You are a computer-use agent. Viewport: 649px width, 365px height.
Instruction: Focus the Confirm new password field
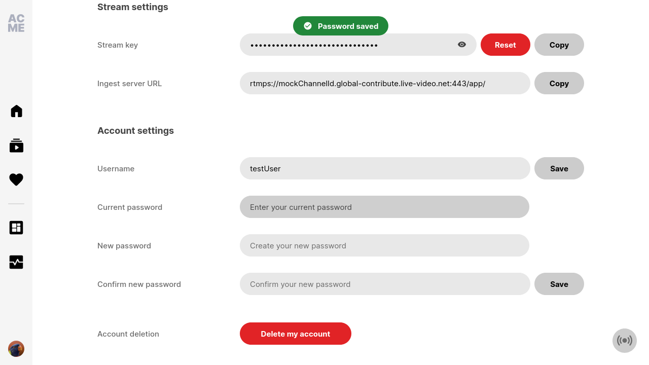pos(385,284)
